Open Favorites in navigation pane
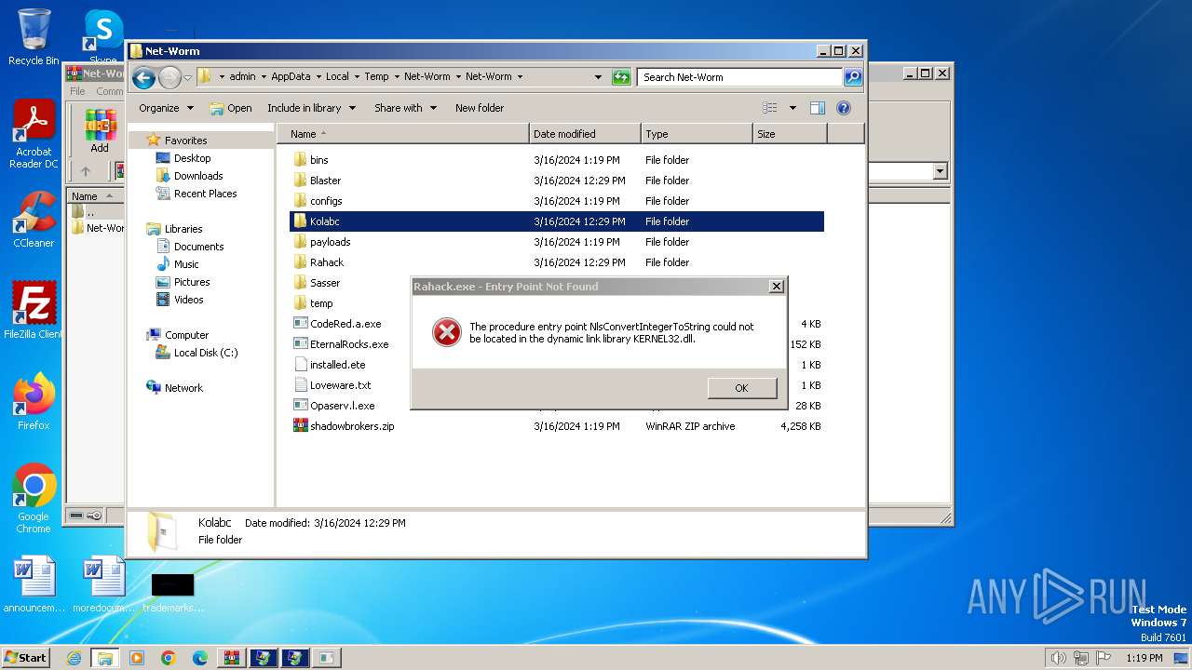 click(185, 141)
